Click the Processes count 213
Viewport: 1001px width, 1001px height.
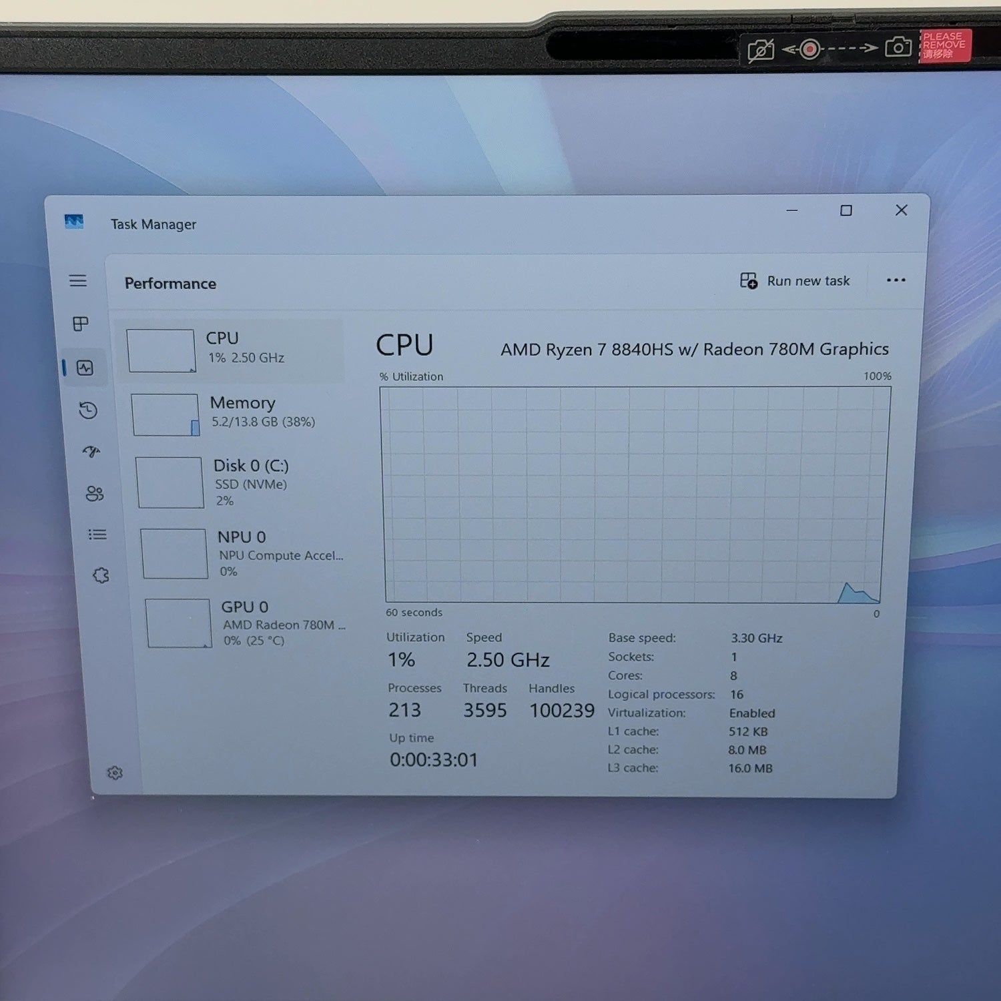[x=404, y=710]
